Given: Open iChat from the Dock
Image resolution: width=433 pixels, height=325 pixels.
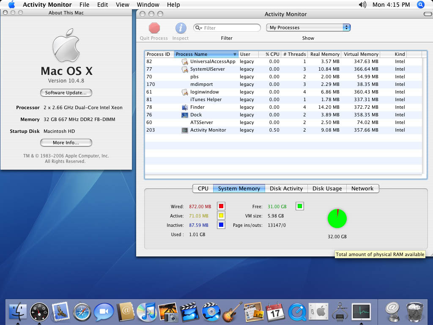Looking at the screenshot, I should coord(104,313).
